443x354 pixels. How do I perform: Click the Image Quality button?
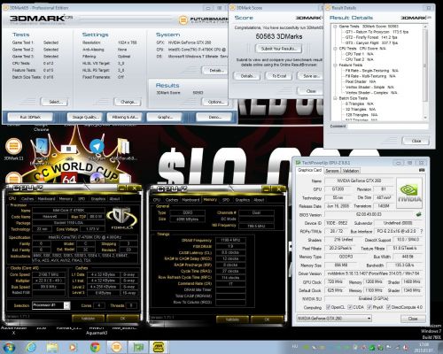(85, 117)
